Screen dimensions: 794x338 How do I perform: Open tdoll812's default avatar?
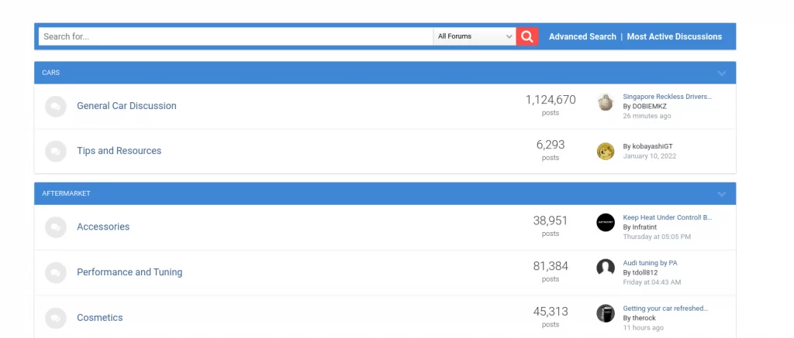(605, 268)
